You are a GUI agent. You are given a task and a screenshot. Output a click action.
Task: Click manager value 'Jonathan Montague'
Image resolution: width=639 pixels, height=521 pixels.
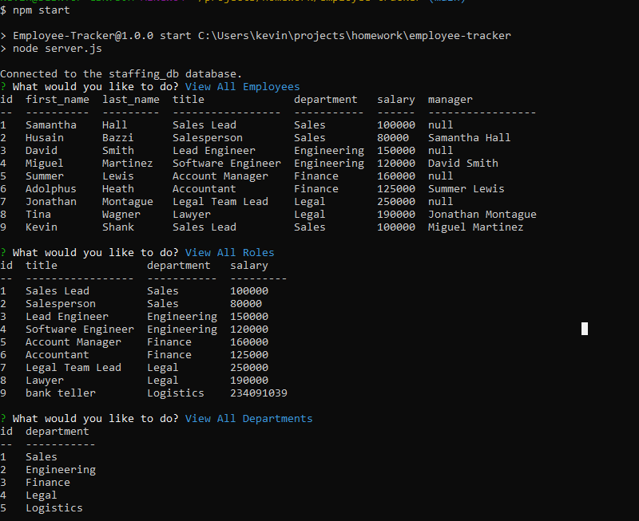482,215
